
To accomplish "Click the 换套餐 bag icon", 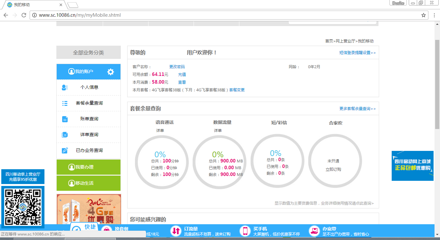I will pos(107,230).
